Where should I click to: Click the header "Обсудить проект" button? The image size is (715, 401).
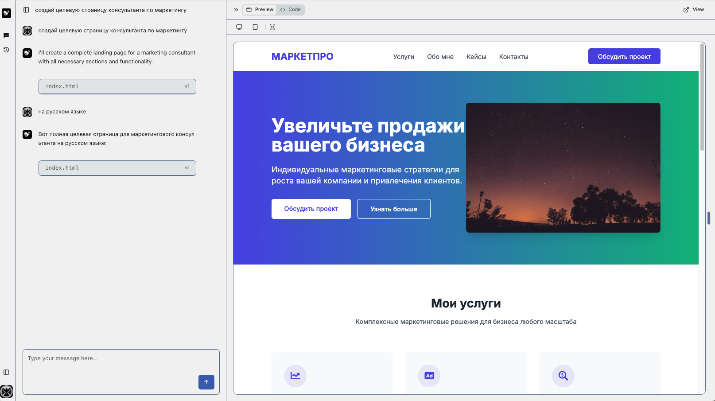click(624, 56)
